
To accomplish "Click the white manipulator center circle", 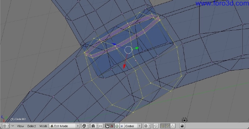I will tap(128, 50).
